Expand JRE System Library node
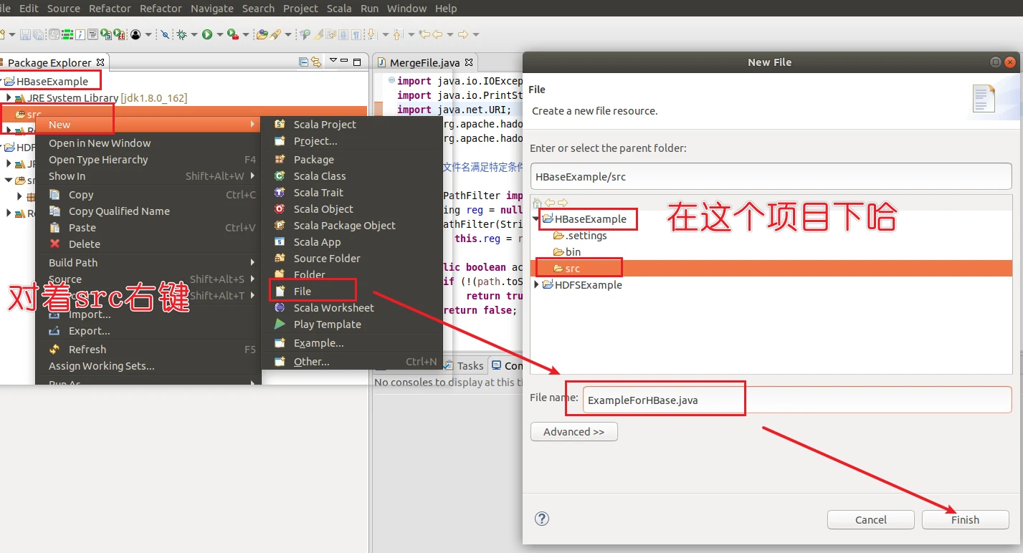 click(x=9, y=98)
